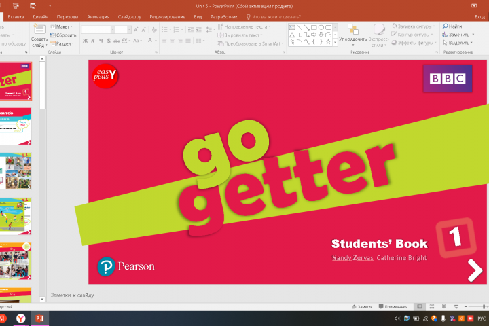Viewport: 489px width, 326px height.
Task: Open Yandex Browser from taskbar
Action: tap(21, 319)
